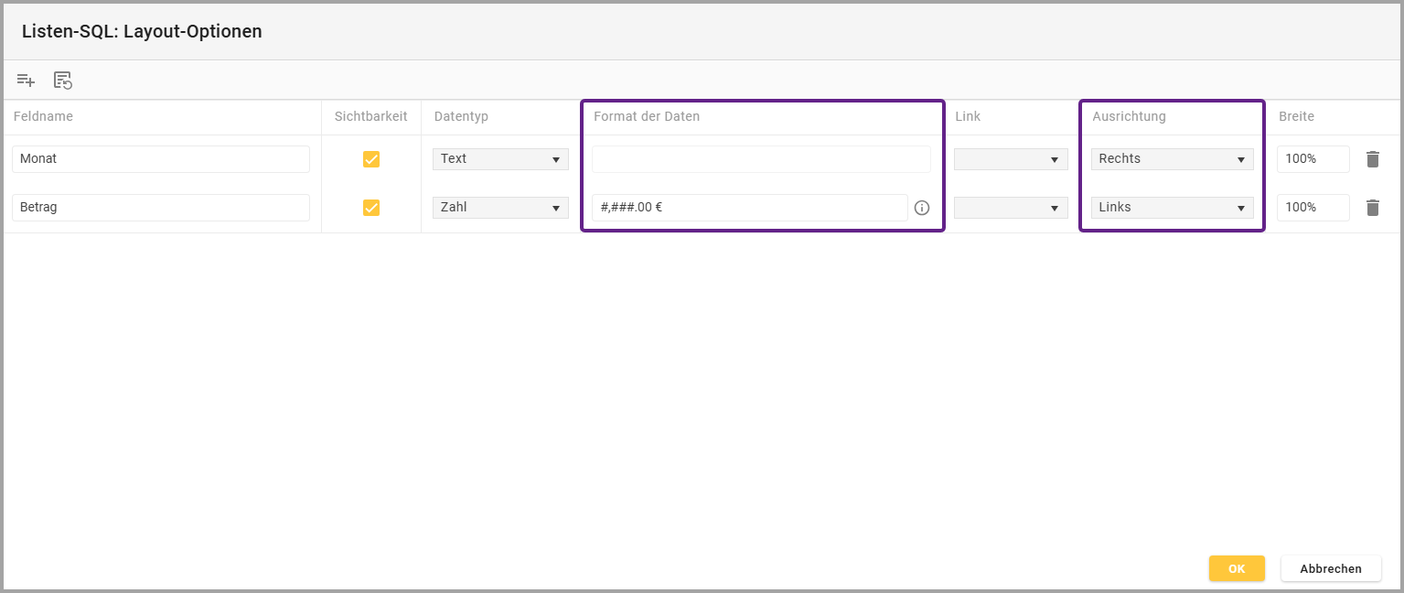
Task: Click the Betrag number format input field
Action: click(749, 208)
